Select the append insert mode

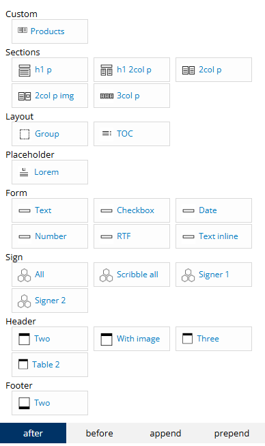(x=165, y=433)
